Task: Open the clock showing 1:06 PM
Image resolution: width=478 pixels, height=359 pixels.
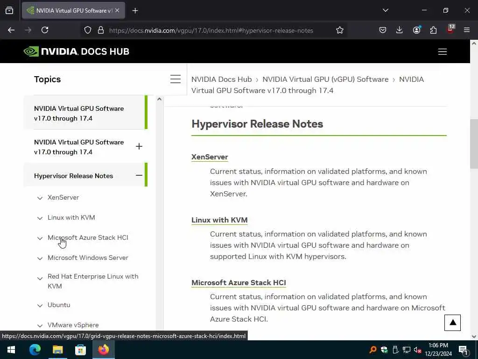Action: [438, 350]
